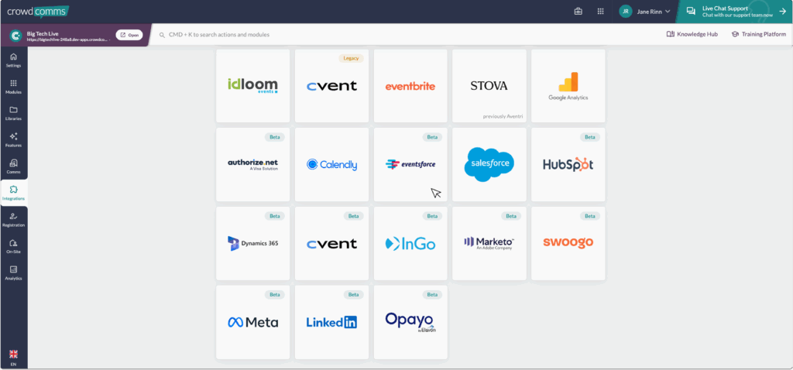Click the briefcase icon in the top bar
This screenshot has height=370, width=793.
pos(578,12)
